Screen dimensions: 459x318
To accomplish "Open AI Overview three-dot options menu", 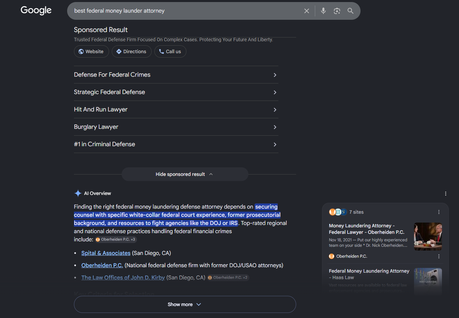I will (446, 194).
